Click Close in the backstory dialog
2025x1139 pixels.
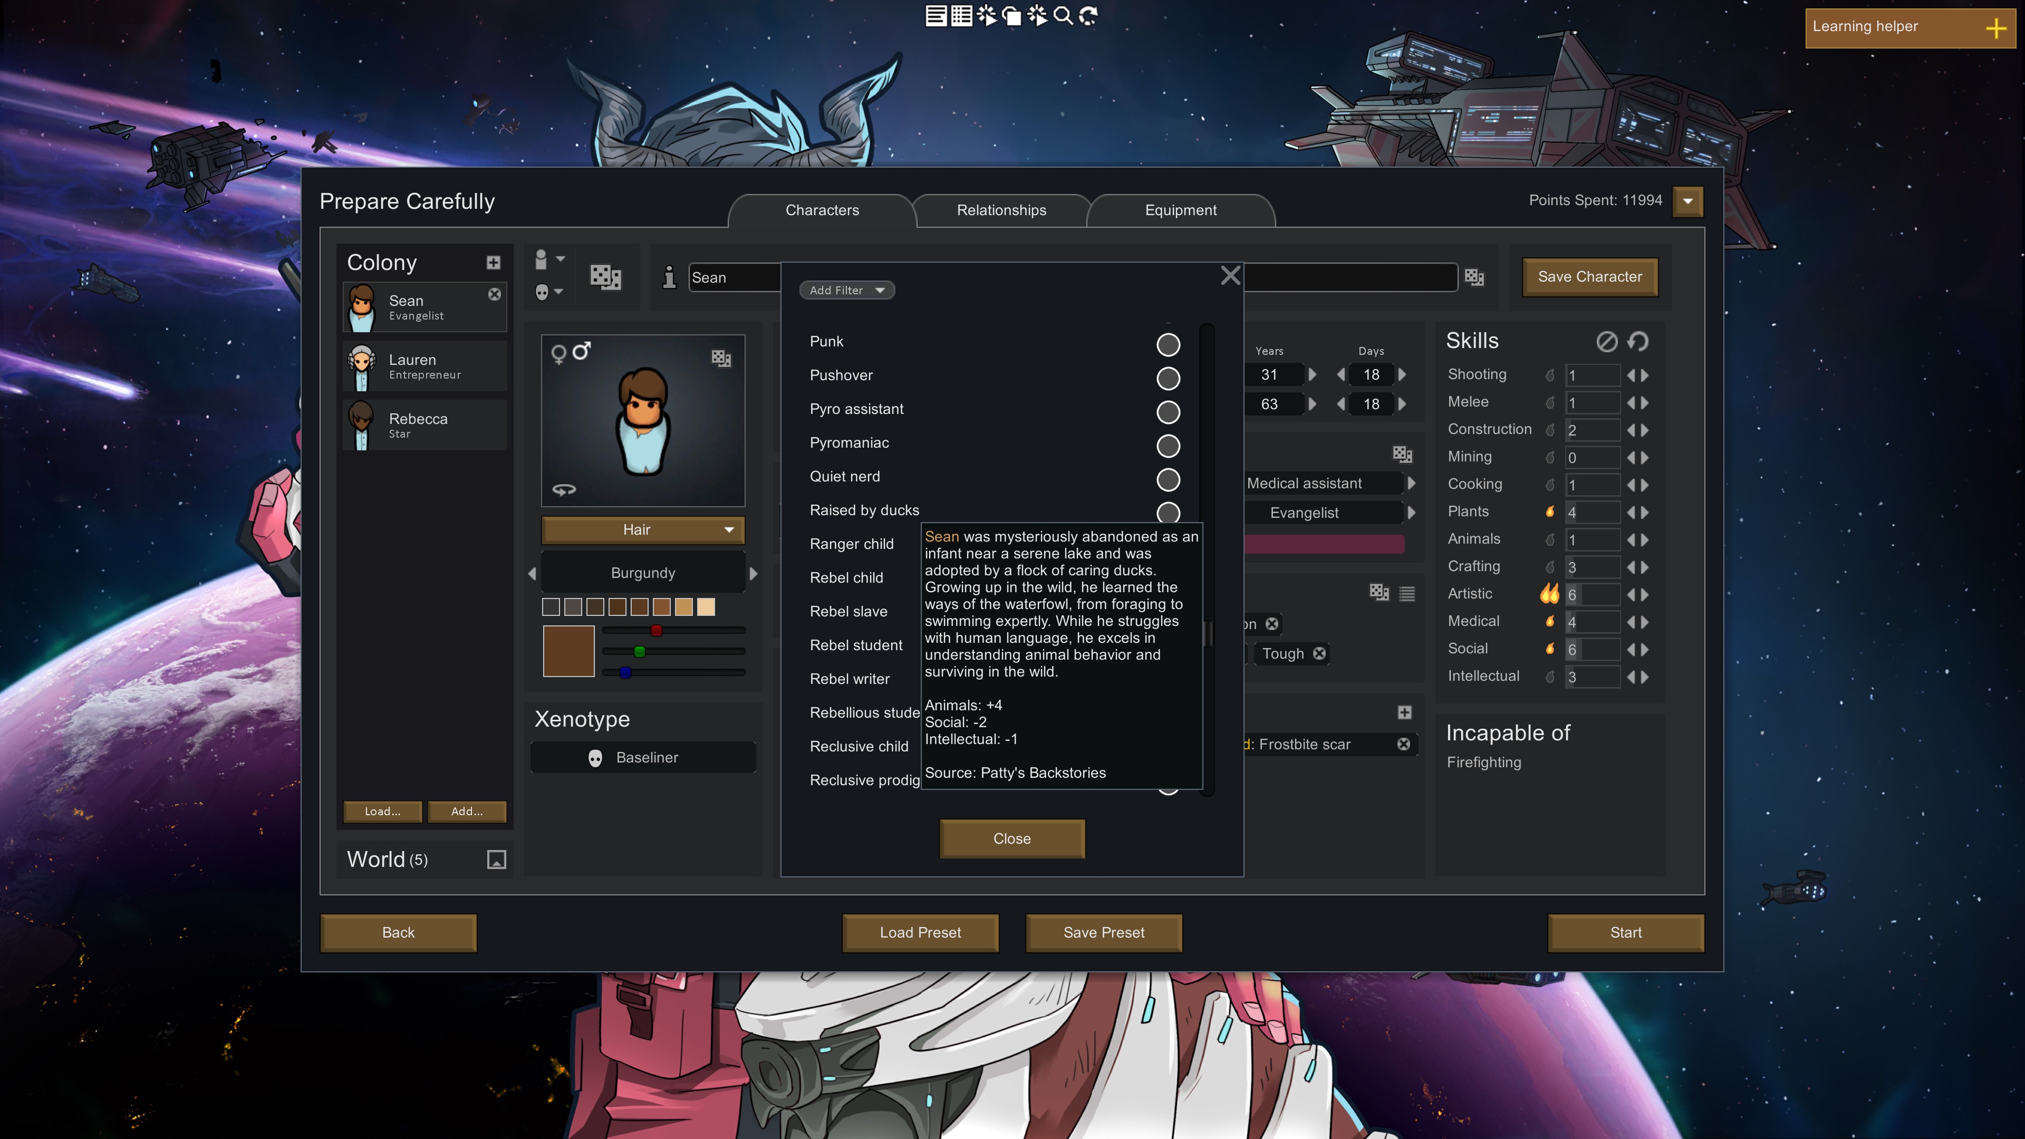pos(1012,839)
